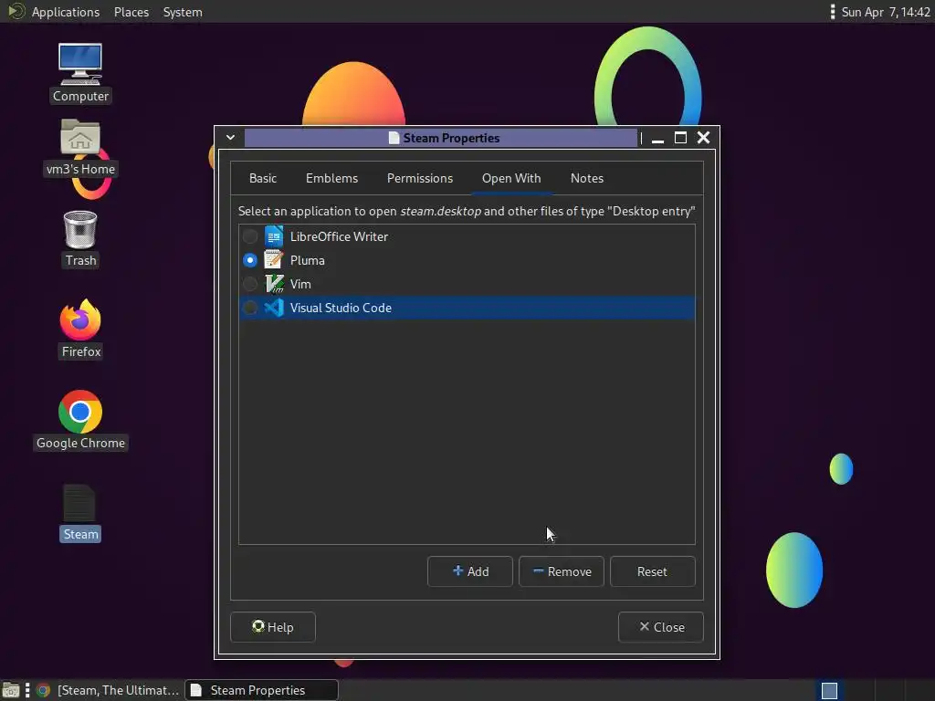Select the Firefox desktop icon
Viewport: 935px width, 701px height.
pos(80,319)
